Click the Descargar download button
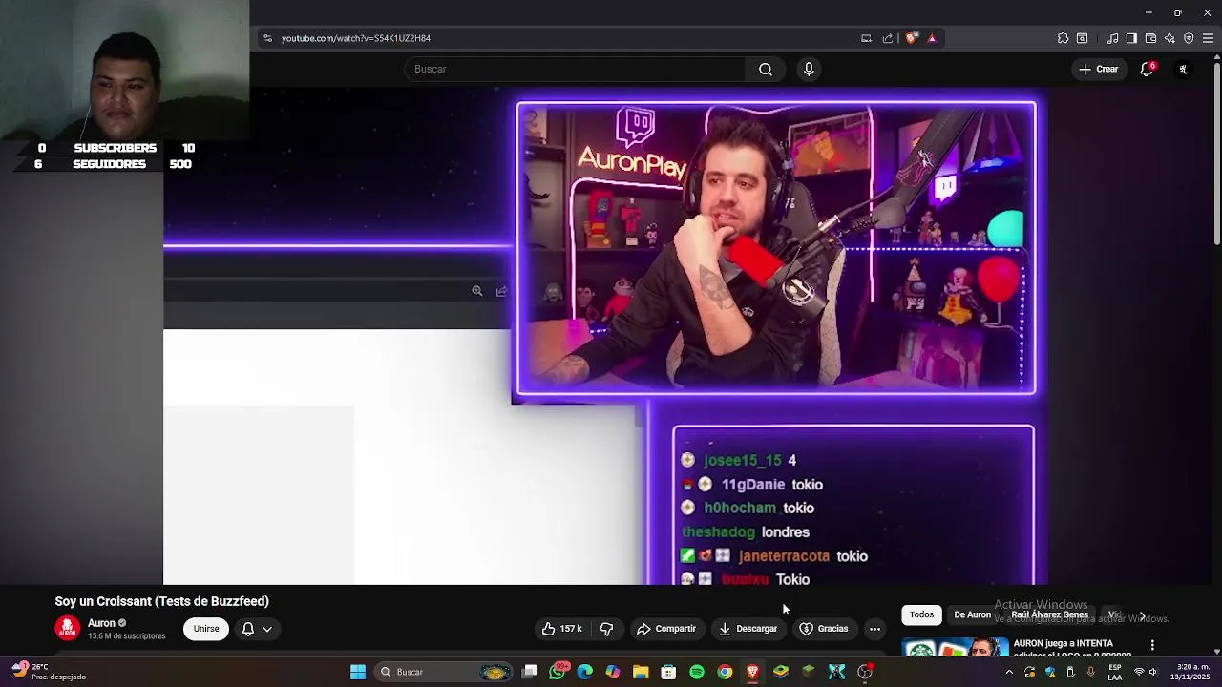The image size is (1222, 687). pyautogui.click(x=748, y=629)
